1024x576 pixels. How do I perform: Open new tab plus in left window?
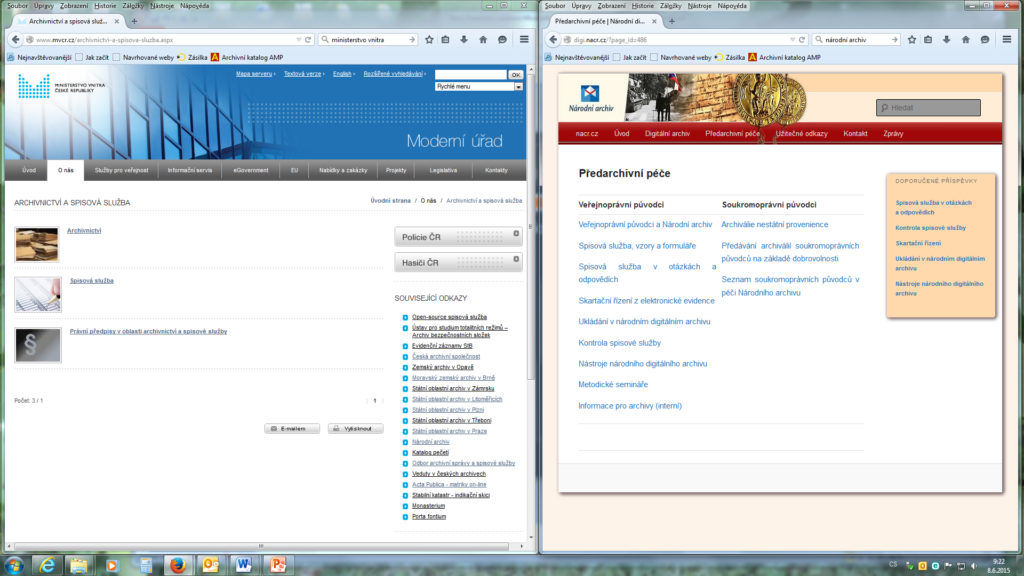click(x=134, y=21)
